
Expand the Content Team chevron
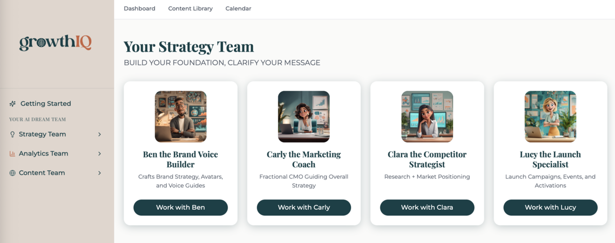click(x=99, y=173)
